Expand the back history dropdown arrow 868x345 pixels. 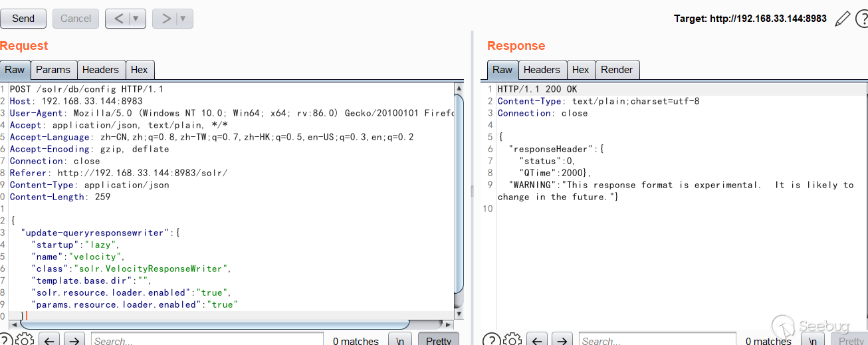(x=136, y=19)
